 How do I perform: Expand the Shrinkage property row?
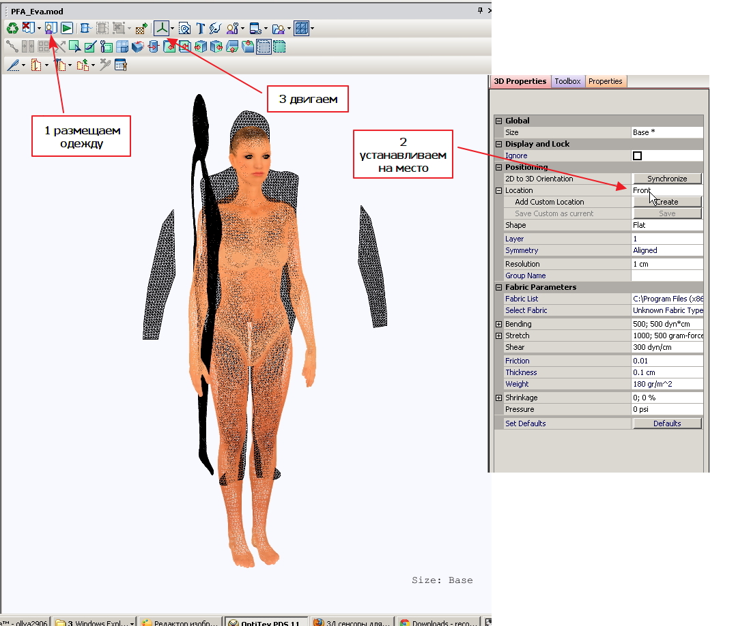pyautogui.click(x=498, y=398)
